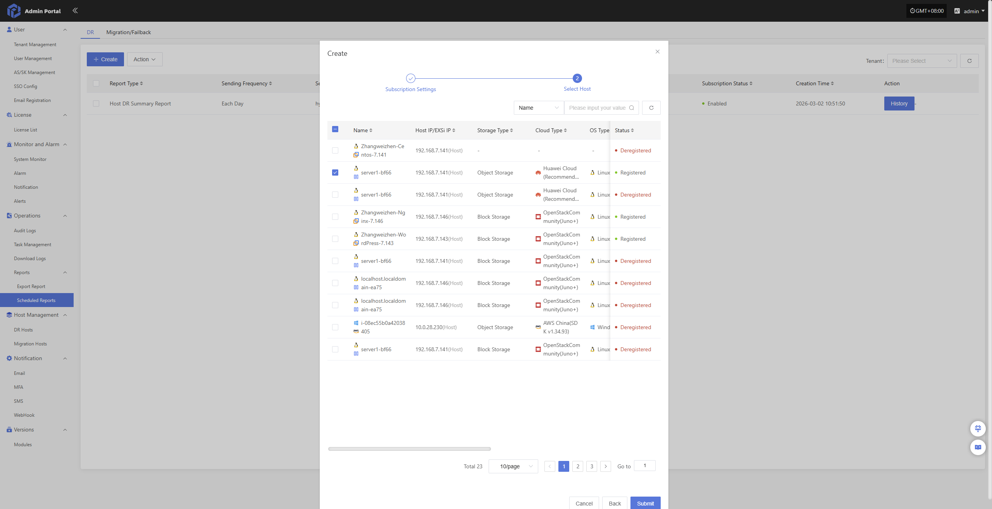
Task: Open the 10/page size dropdown
Action: [513, 466]
